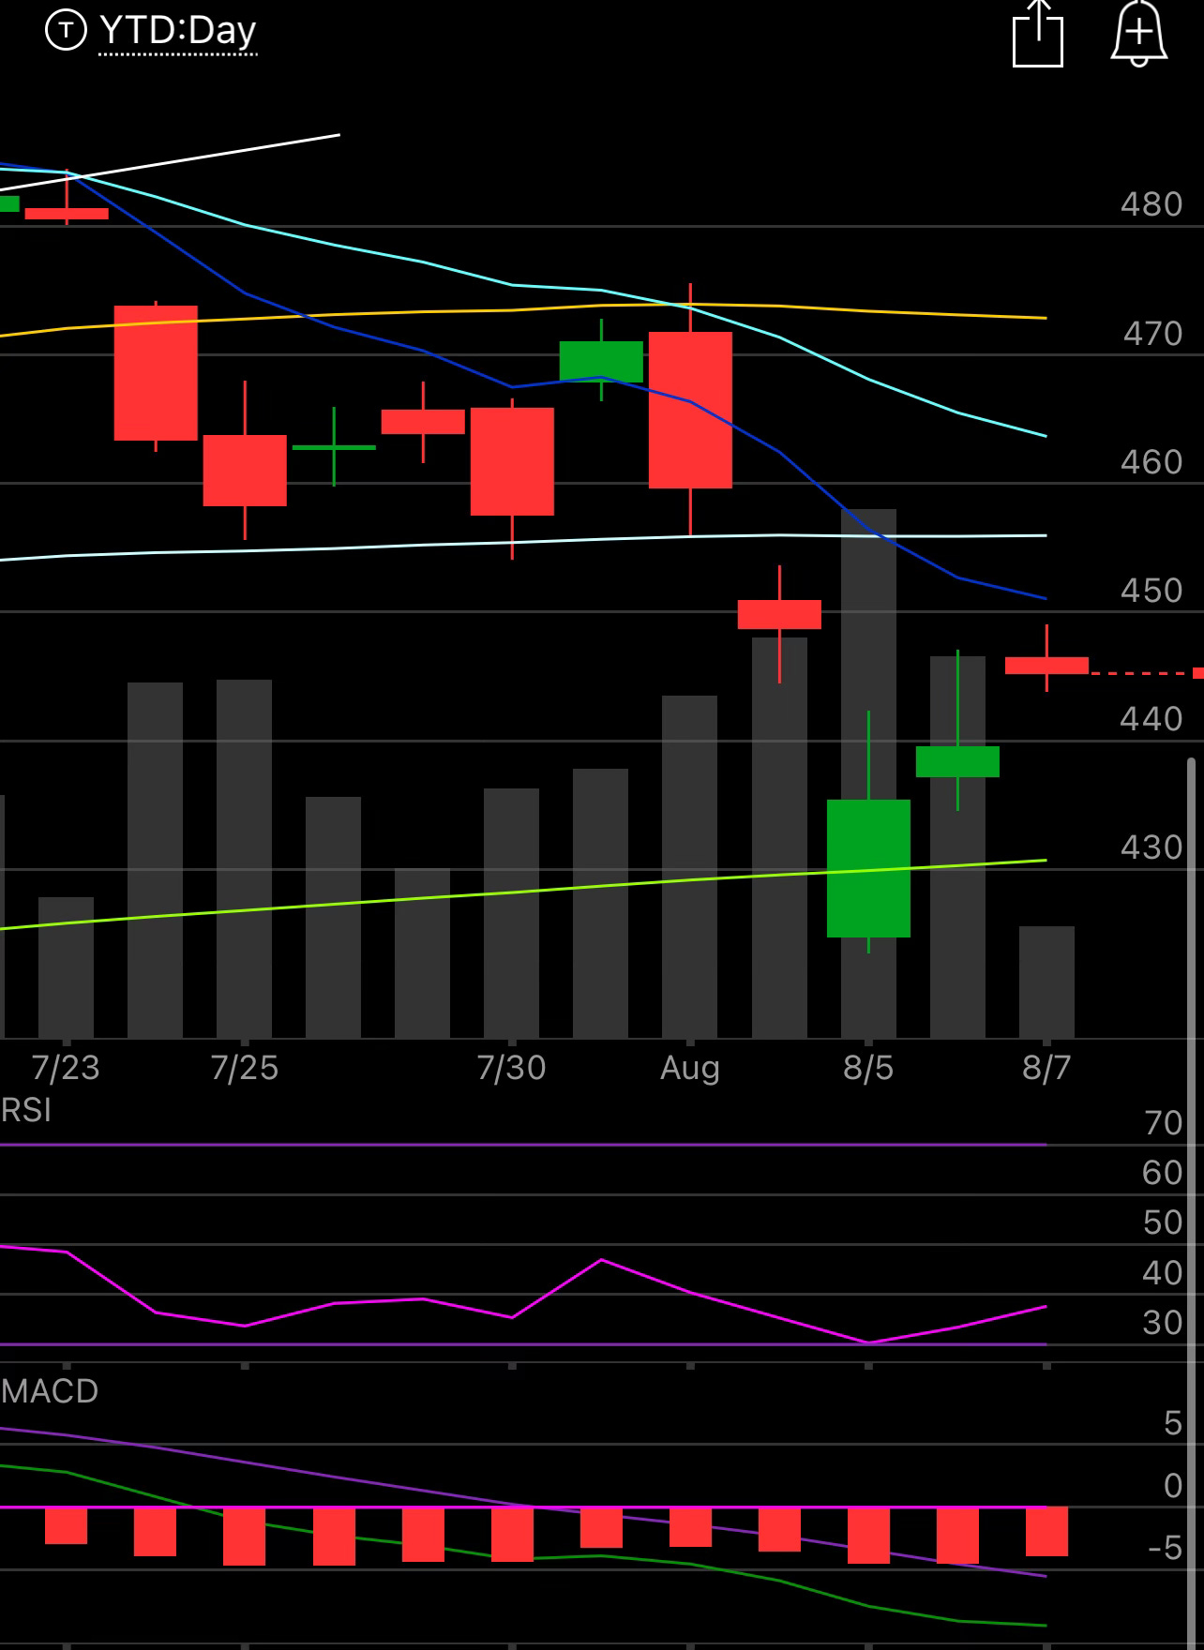
Task: Tap the MACD -5 level label
Action: [x=1165, y=1548]
